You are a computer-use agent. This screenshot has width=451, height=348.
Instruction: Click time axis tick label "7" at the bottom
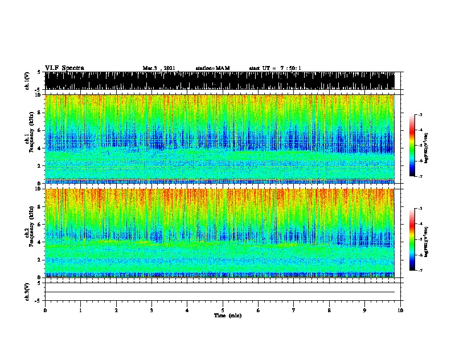[x=294, y=310]
